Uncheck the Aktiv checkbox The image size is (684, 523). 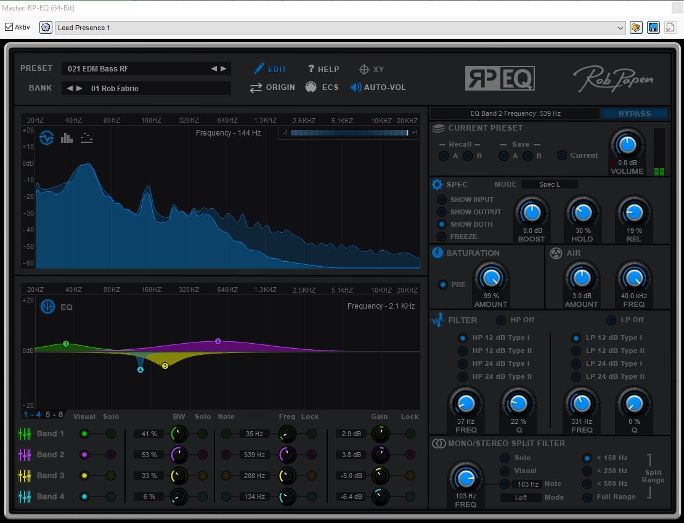9,27
